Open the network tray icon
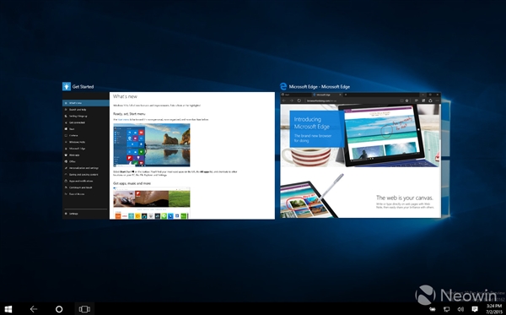This screenshot has height=315, width=506. [x=446, y=309]
